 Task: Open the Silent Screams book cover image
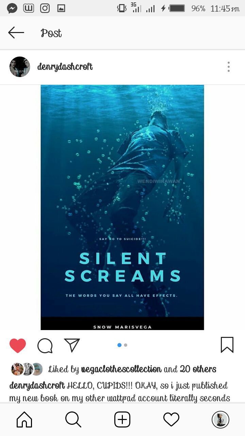pos(122,207)
